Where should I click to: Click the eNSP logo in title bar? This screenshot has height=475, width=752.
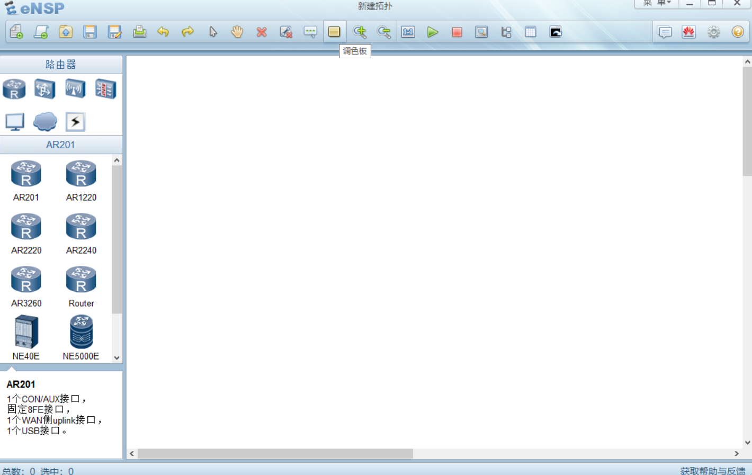click(x=35, y=8)
